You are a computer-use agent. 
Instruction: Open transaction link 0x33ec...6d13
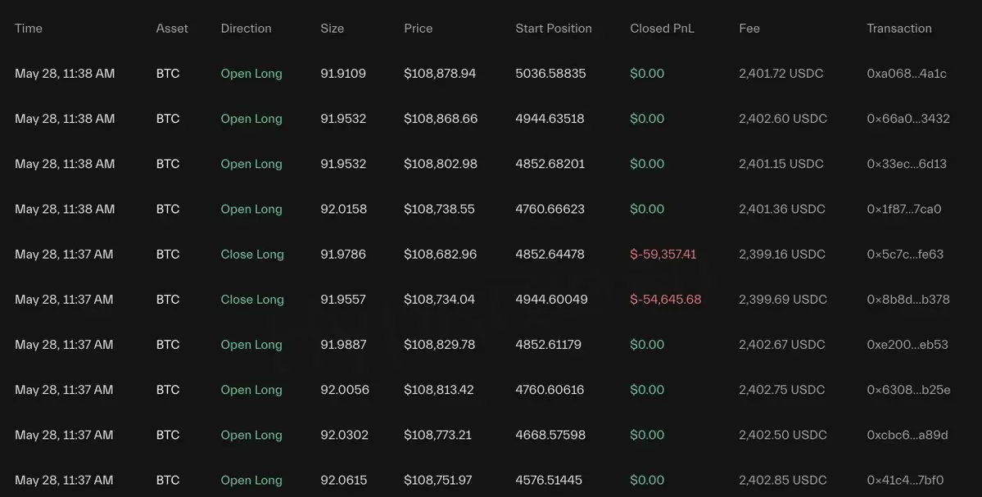click(906, 164)
